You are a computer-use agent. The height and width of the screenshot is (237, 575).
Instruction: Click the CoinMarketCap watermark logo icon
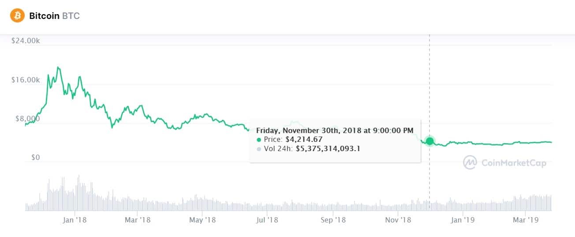(470, 163)
